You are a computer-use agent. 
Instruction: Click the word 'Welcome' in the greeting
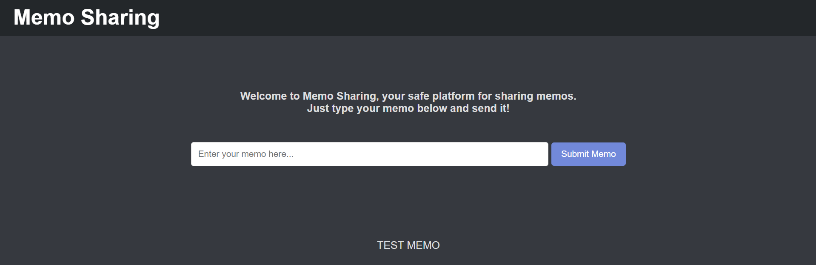click(263, 96)
